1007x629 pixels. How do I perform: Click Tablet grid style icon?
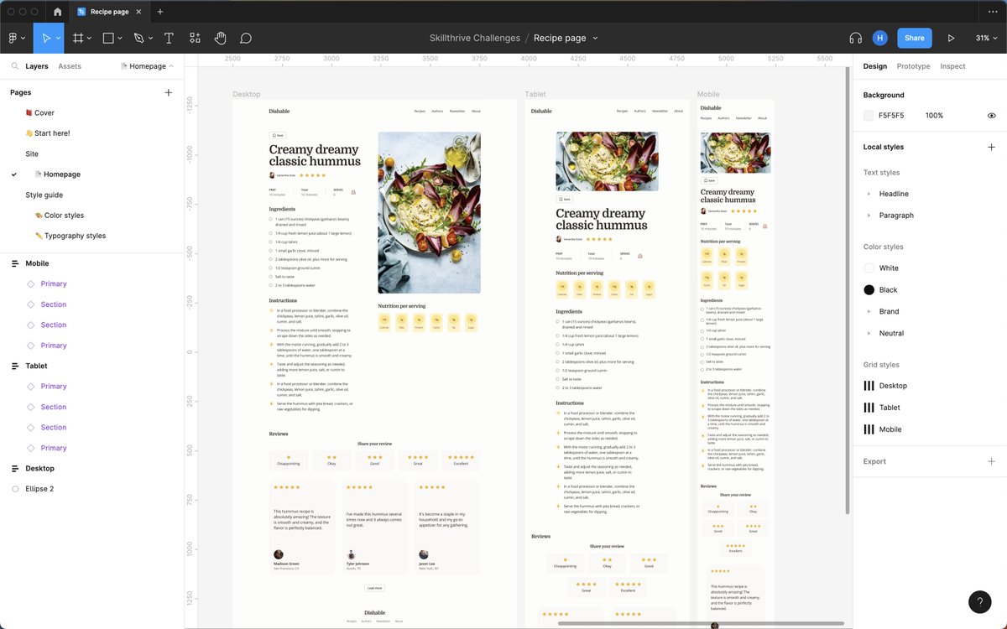(869, 408)
